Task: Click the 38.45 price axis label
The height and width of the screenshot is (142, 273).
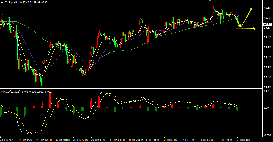Action: point(267,57)
